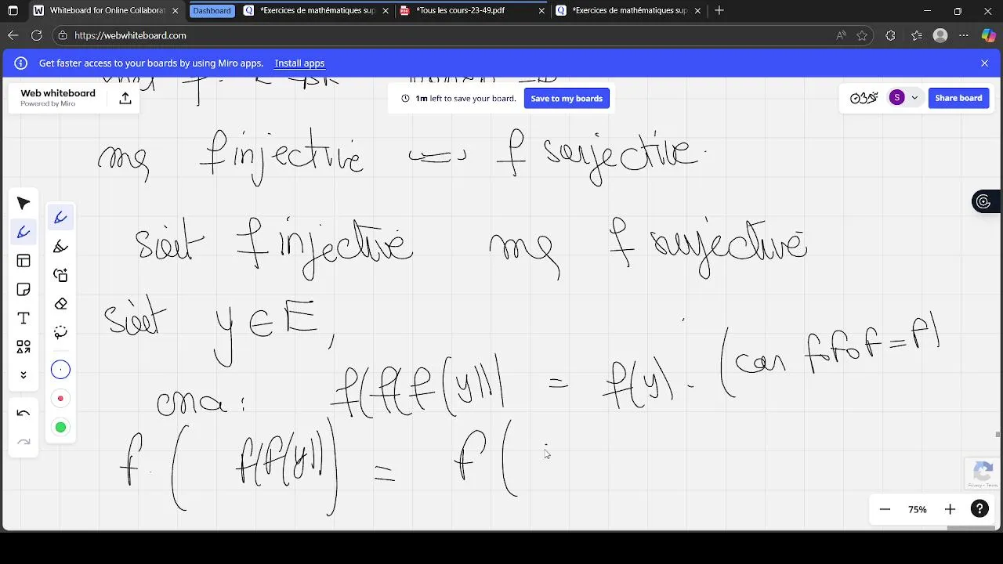The image size is (1003, 564).
Task: Open a new browser tab
Action: (x=719, y=11)
